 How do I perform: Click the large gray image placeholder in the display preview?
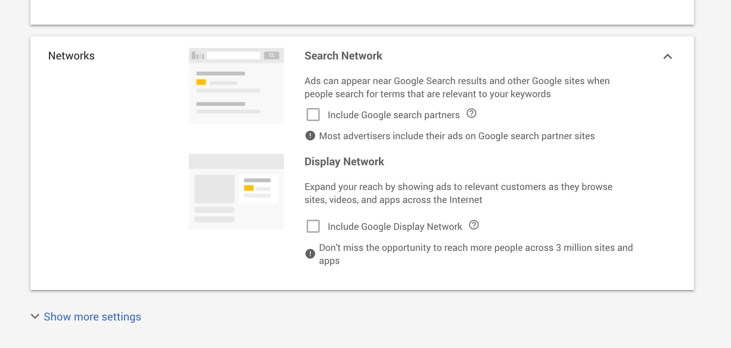click(x=215, y=189)
